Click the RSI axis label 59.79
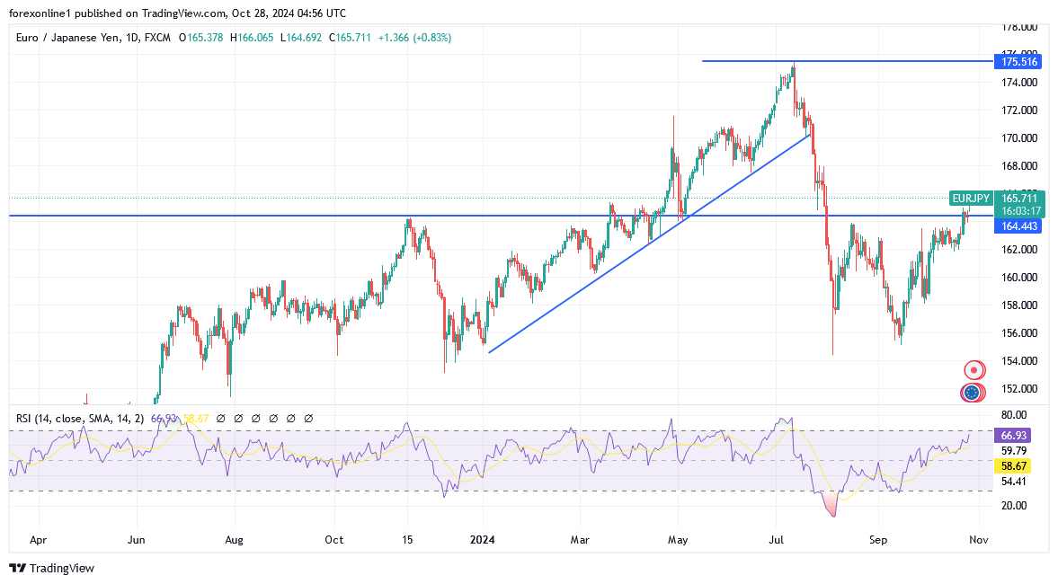This screenshot has height=584, width=1058. [1014, 451]
